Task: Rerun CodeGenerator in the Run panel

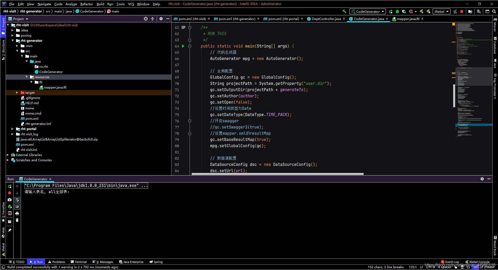Action: 10,186
